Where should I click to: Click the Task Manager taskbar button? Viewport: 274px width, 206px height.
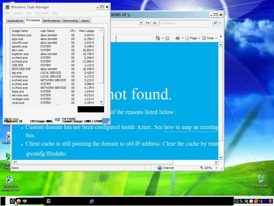coord(49,201)
